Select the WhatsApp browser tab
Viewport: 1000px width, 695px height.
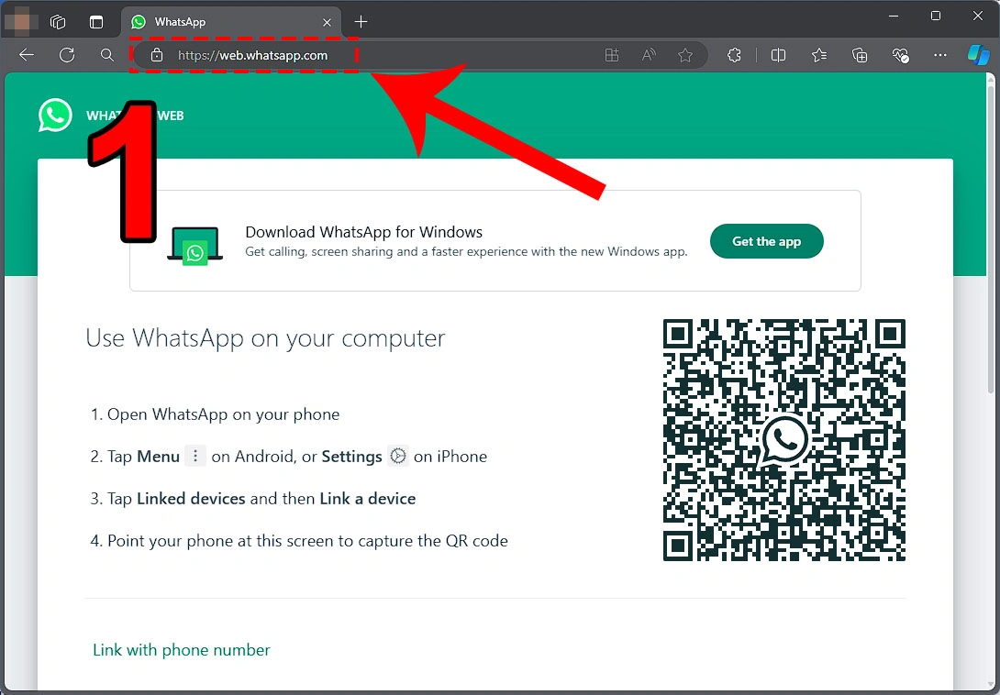(231, 22)
